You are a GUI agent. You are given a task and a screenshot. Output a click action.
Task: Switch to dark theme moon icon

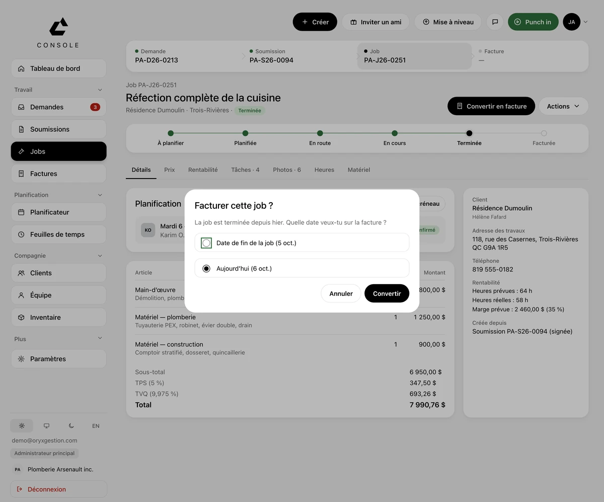[71, 426]
